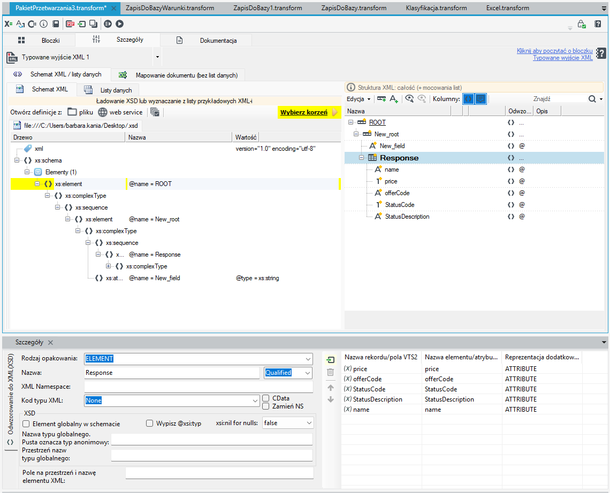Viewport: 610px width, 493px height.
Task: Switch to ZapisDoBazyWarunki.transform tab
Action: pyautogui.click(x=170, y=8)
